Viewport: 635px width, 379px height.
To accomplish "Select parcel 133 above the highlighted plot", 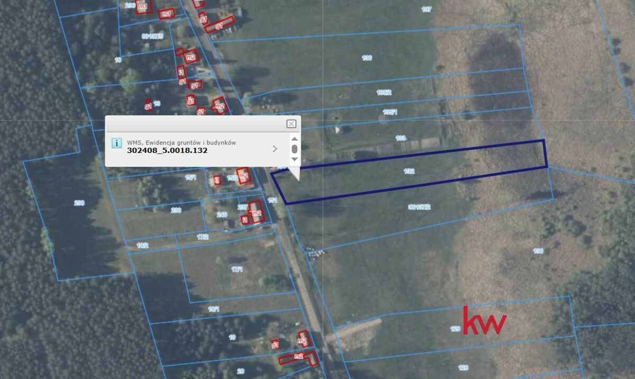I will point(401,138).
